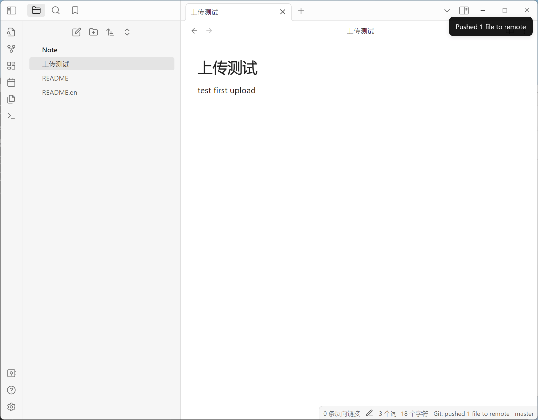This screenshot has width=538, height=420.
Task: Switch to bookmarks tab in sidebar
Action: (75, 10)
